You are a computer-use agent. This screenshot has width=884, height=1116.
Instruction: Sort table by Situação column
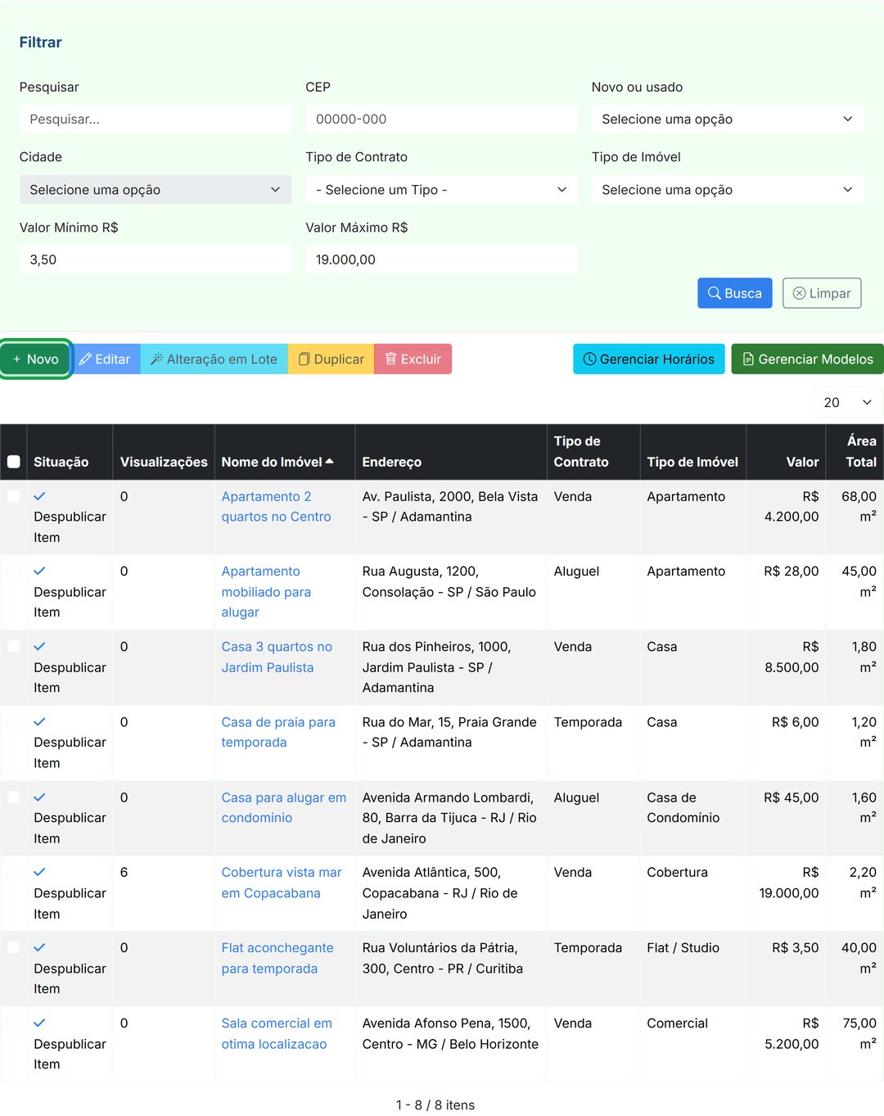[x=61, y=462]
